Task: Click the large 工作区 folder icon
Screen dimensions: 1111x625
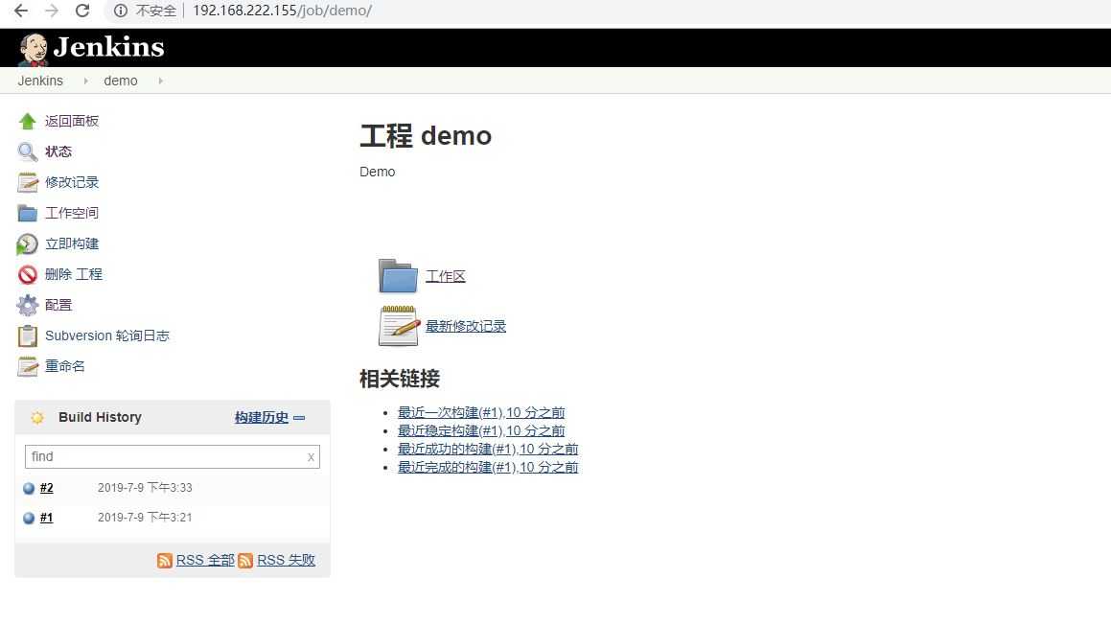Action: point(398,276)
